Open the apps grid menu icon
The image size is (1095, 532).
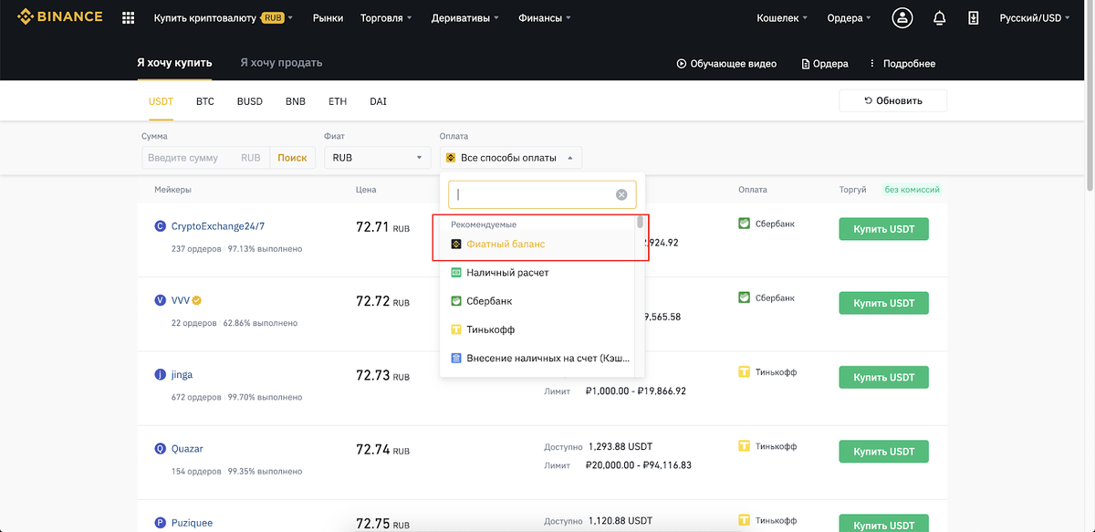pos(128,17)
